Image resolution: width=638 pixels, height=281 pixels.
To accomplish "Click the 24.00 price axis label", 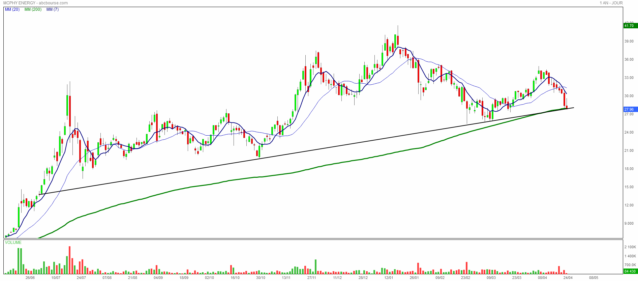I will coord(629,133).
